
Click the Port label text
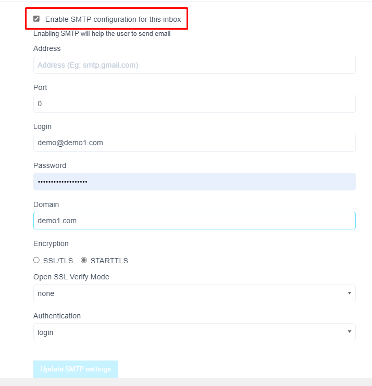click(x=40, y=87)
